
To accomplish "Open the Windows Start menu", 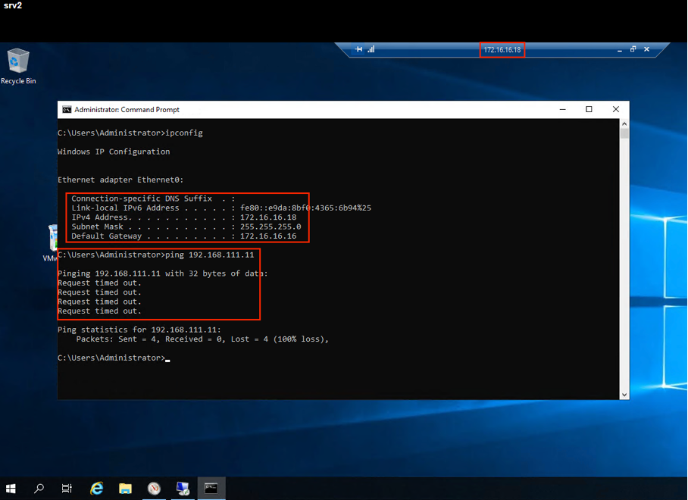I will [11, 489].
